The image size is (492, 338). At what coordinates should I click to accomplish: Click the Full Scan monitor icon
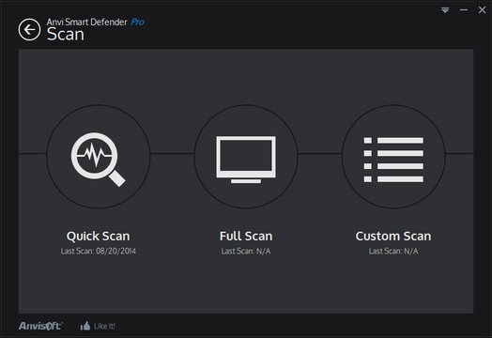click(246, 160)
